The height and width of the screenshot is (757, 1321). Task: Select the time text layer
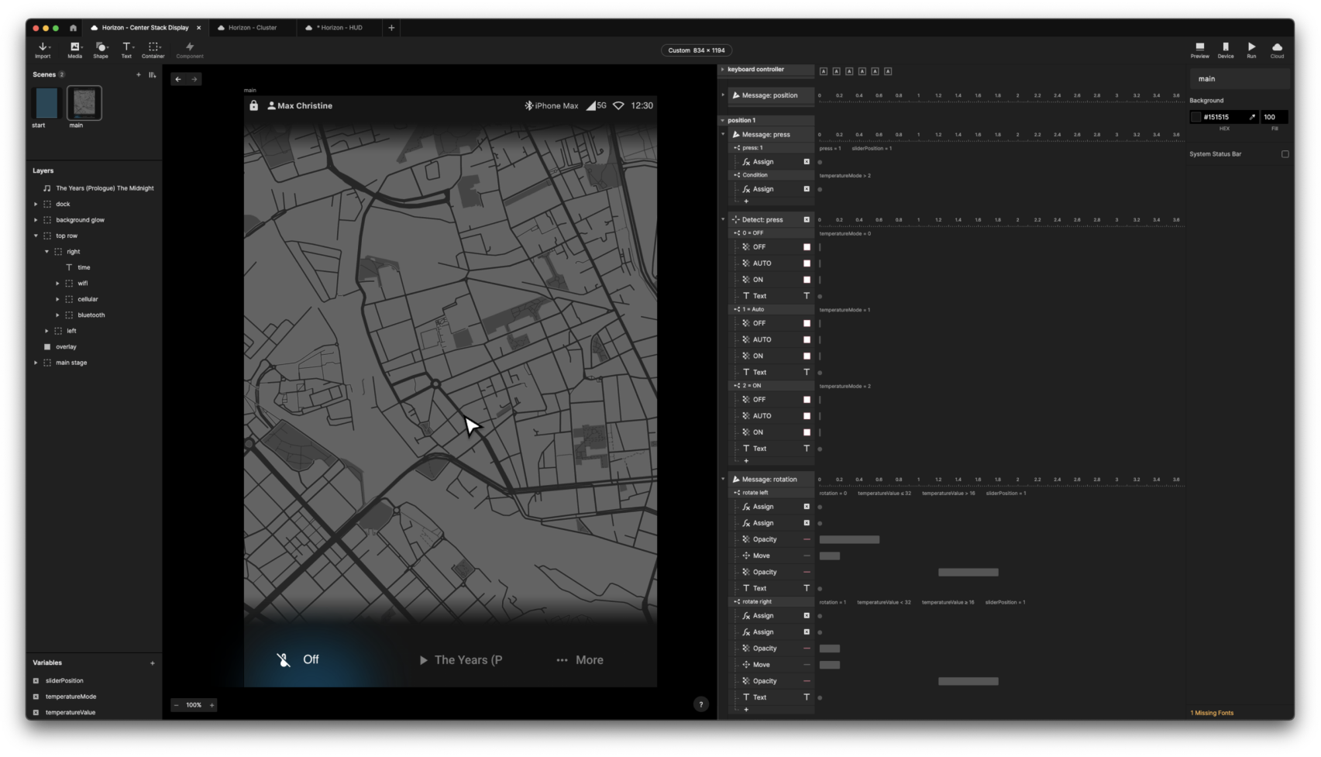click(84, 268)
